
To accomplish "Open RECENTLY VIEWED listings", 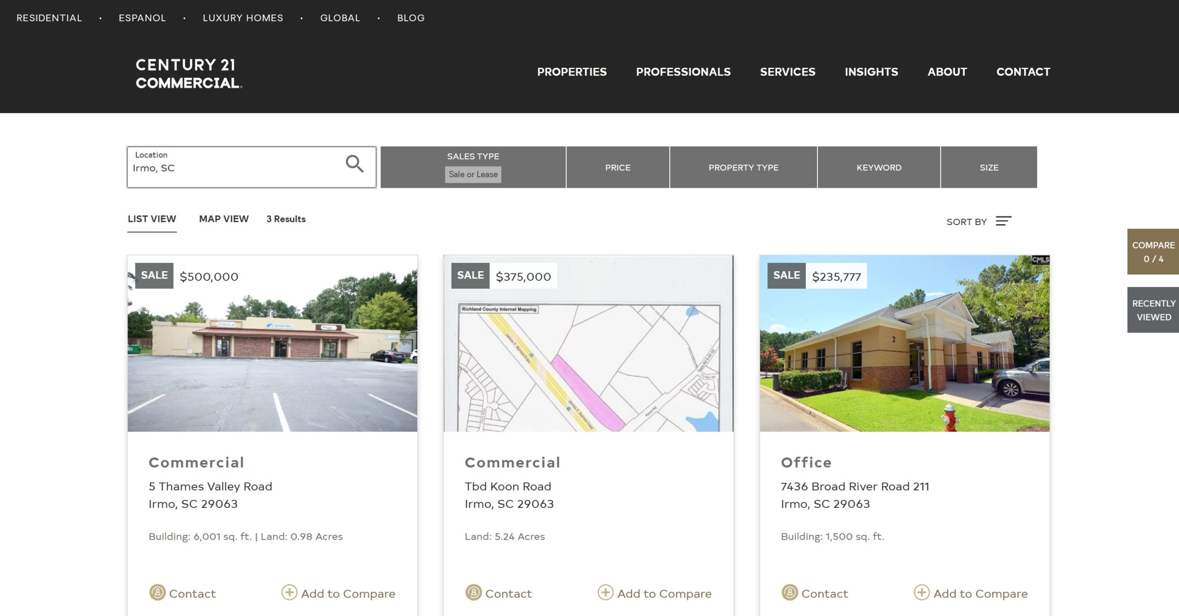I will (1153, 309).
